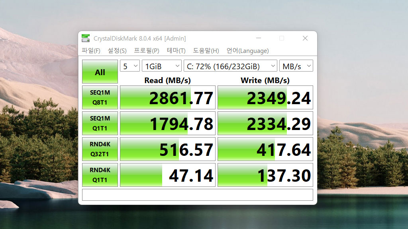Run the SEQ1M Q8T1 test
Viewport: 408px width, 229px height.
point(100,97)
